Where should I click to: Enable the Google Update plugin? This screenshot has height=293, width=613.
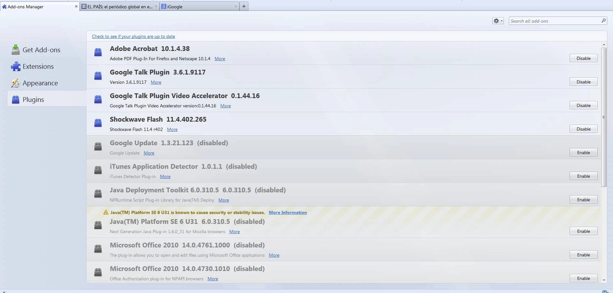(x=583, y=153)
